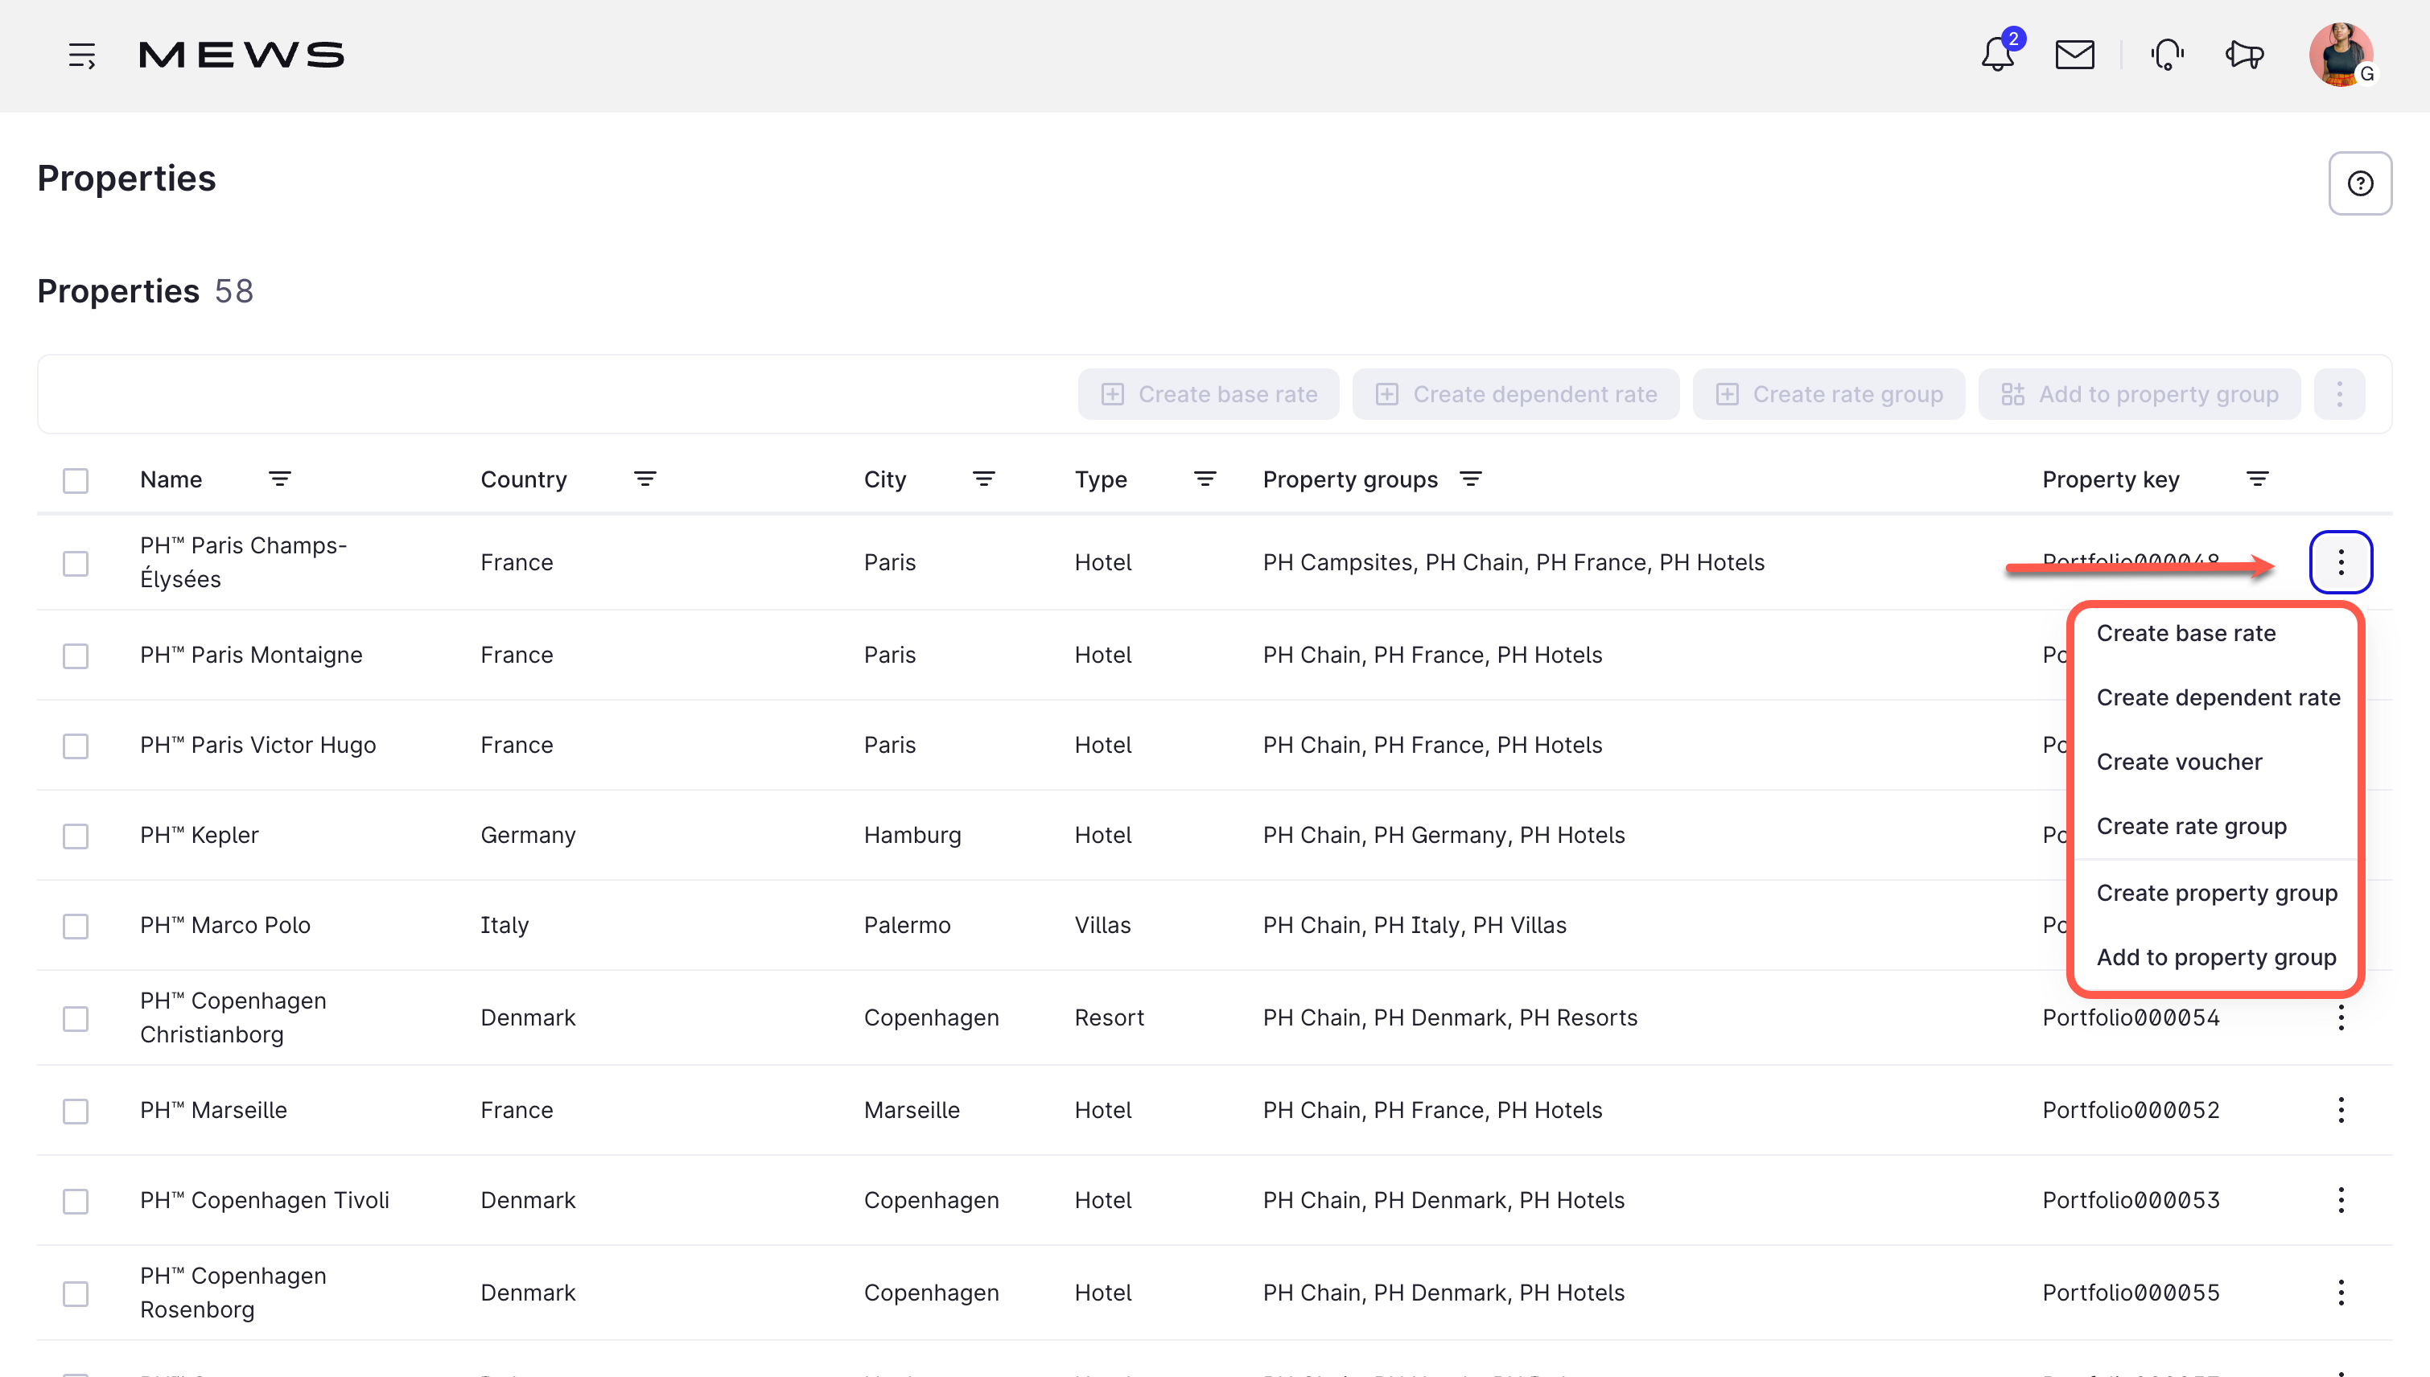Image resolution: width=2430 pixels, height=1377 pixels.
Task: Filter the Type column
Action: [x=1205, y=479]
